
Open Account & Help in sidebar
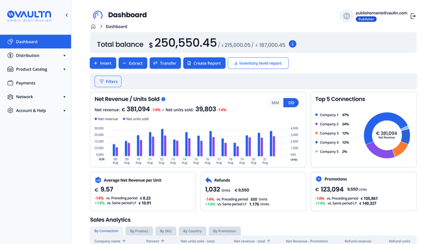tap(35, 111)
